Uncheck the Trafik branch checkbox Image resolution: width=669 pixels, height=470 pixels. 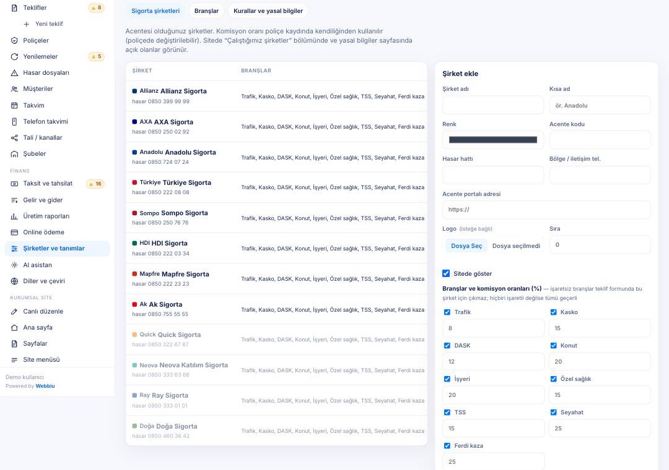point(447,312)
